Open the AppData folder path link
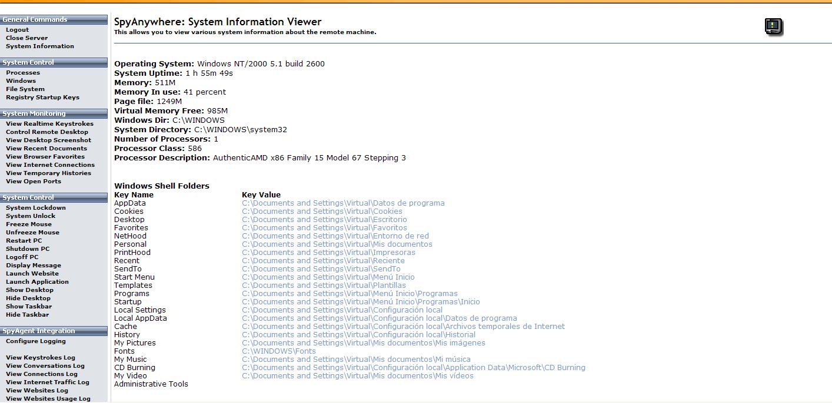The width and height of the screenshot is (832, 403). coord(343,203)
